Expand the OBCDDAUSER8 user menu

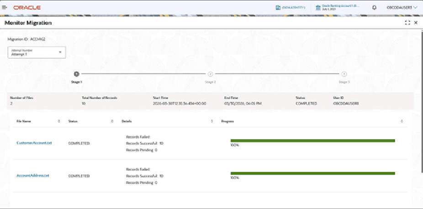402,8
